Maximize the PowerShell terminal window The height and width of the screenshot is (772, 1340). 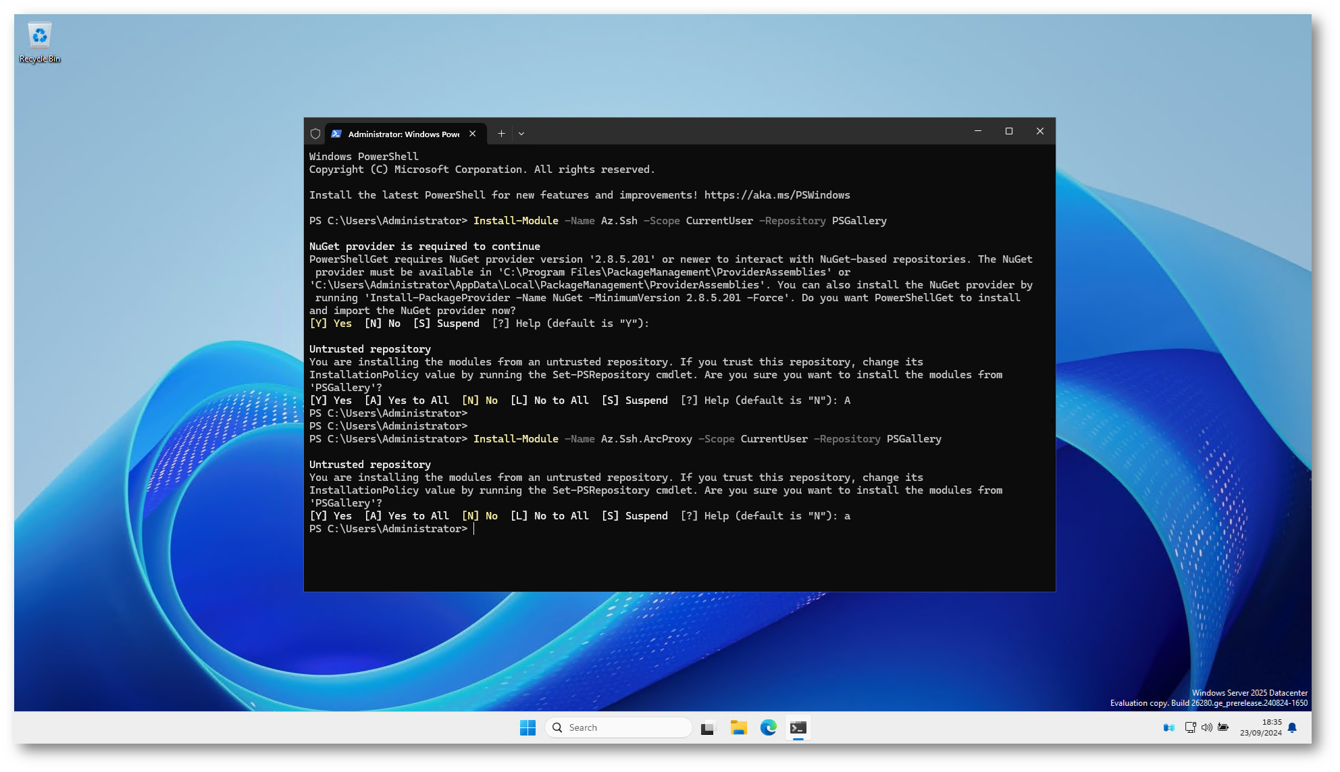(x=1009, y=132)
